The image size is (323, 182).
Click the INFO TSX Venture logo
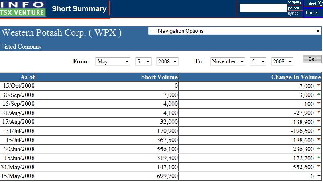(23, 8)
